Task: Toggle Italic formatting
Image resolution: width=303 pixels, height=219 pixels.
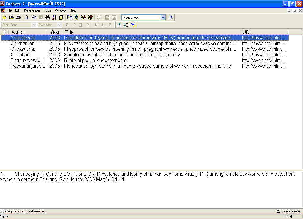Action: pos(74,25)
